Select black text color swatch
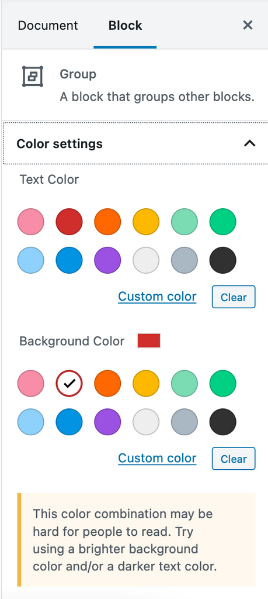 point(222,260)
